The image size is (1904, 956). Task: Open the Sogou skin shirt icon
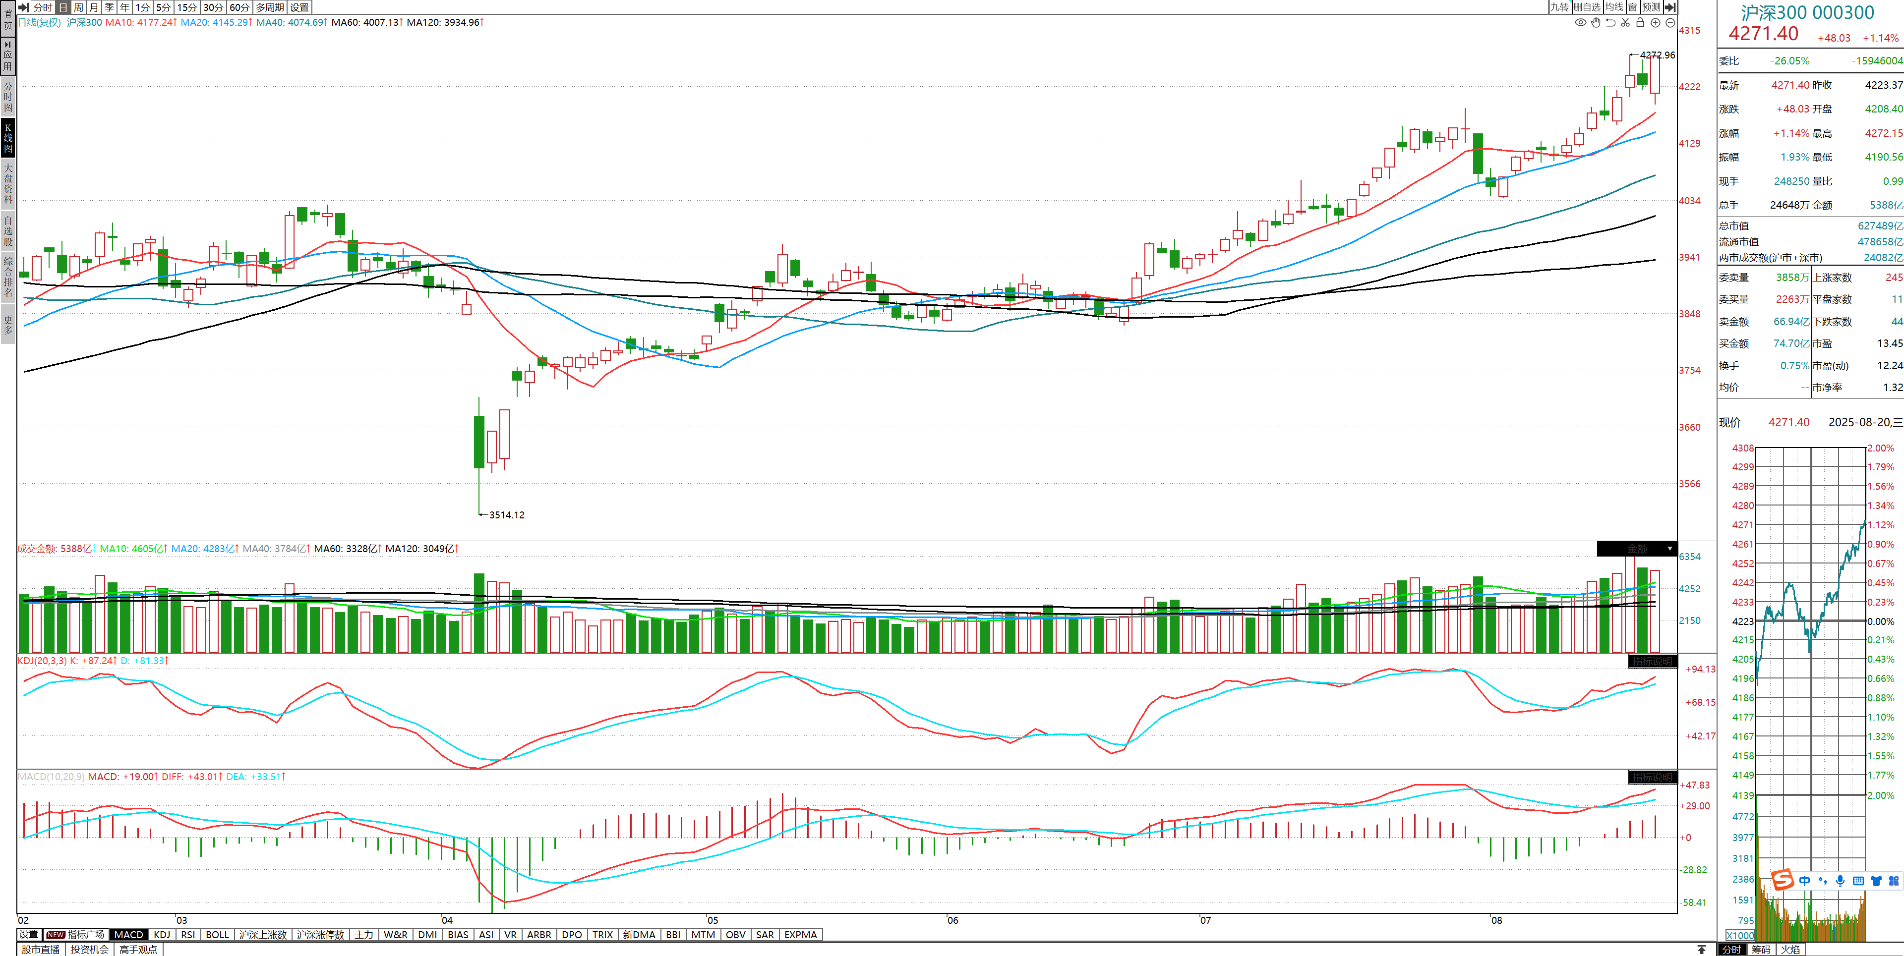[1876, 881]
